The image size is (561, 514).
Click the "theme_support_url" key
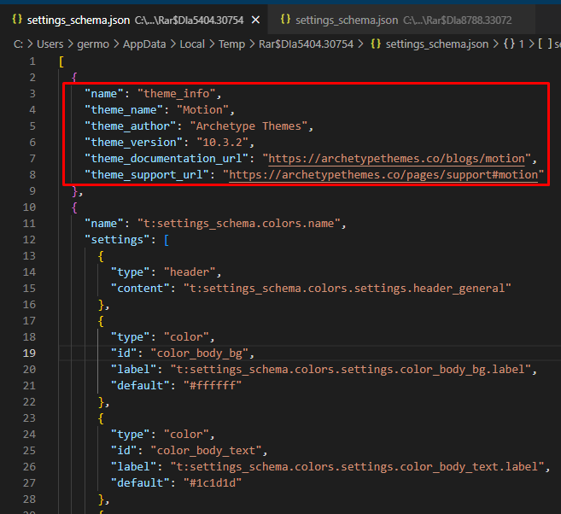pos(147,174)
